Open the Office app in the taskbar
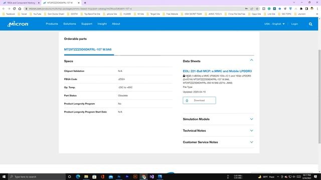Image resolution: width=321 pixels, height=180 pixels. (x=102, y=176)
